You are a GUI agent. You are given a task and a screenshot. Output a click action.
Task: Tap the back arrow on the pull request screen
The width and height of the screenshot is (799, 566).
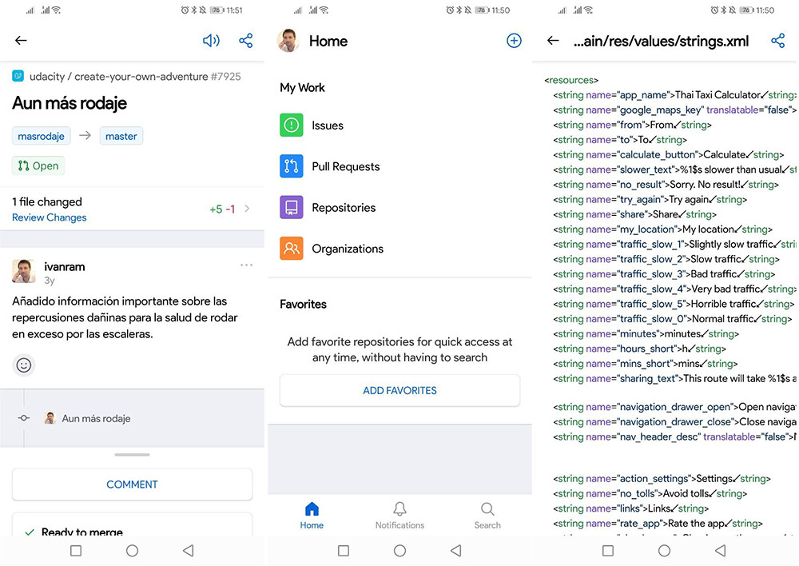coord(21,40)
